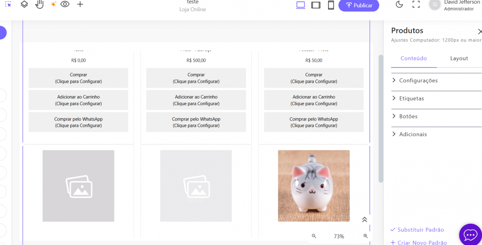Enter fullscreen mode
Image resolution: width=482 pixels, height=245 pixels.
click(x=416, y=4)
